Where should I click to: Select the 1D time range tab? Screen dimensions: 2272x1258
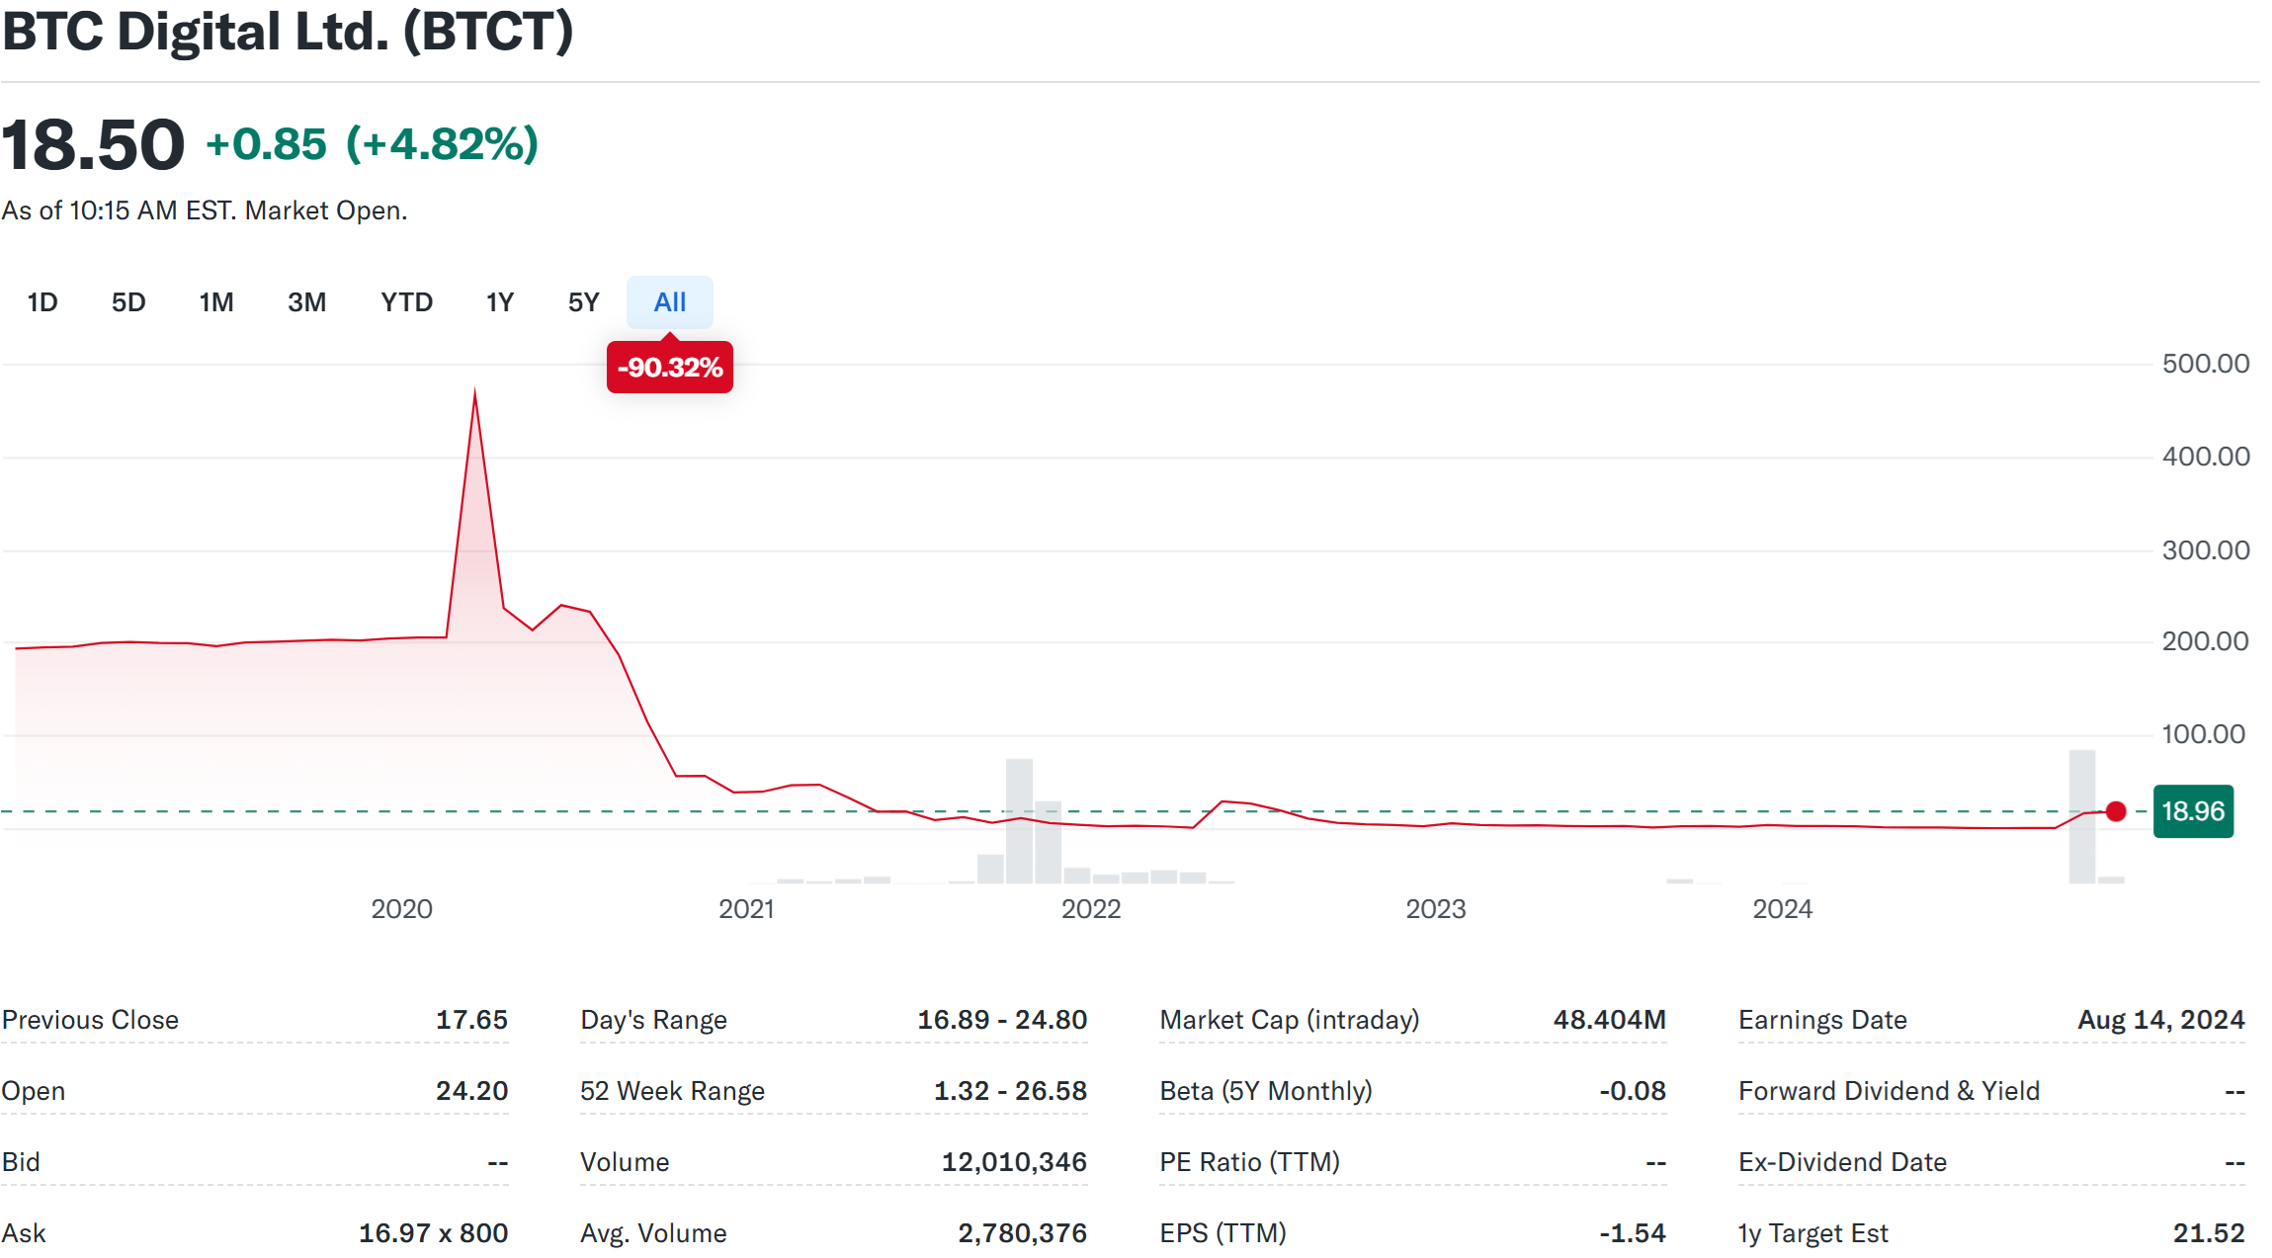coord(42,302)
